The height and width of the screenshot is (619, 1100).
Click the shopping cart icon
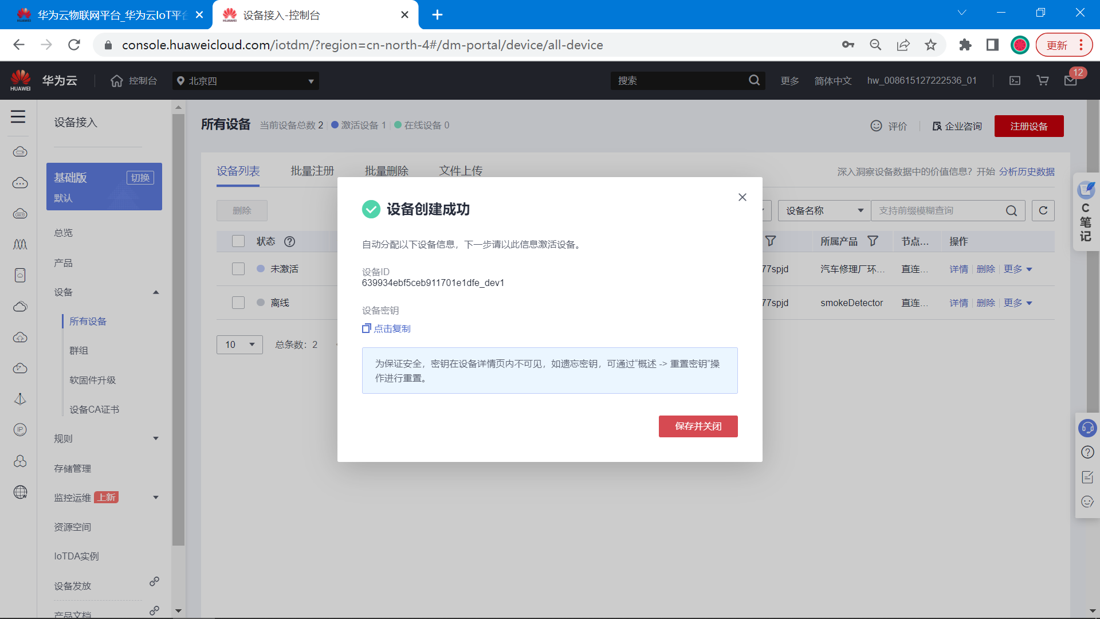(1043, 81)
